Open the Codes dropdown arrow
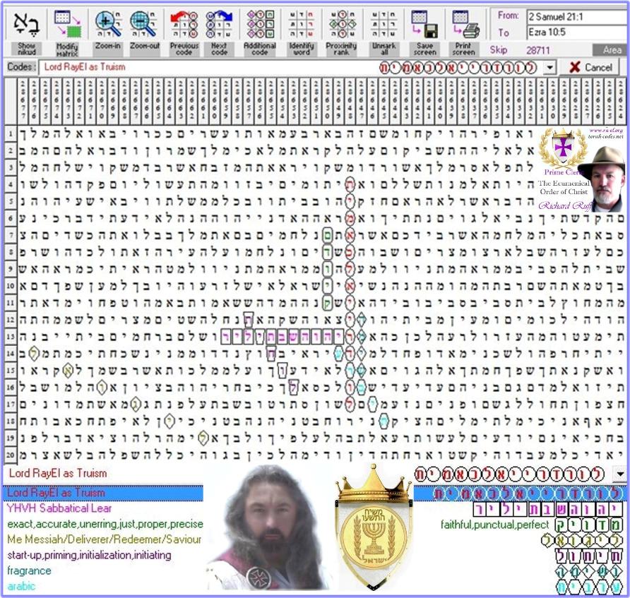 [549, 67]
